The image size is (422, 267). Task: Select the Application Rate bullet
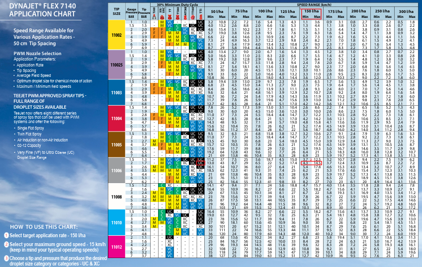(x=30, y=65)
